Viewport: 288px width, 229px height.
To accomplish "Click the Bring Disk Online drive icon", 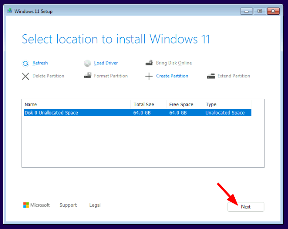I will (149, 63).
